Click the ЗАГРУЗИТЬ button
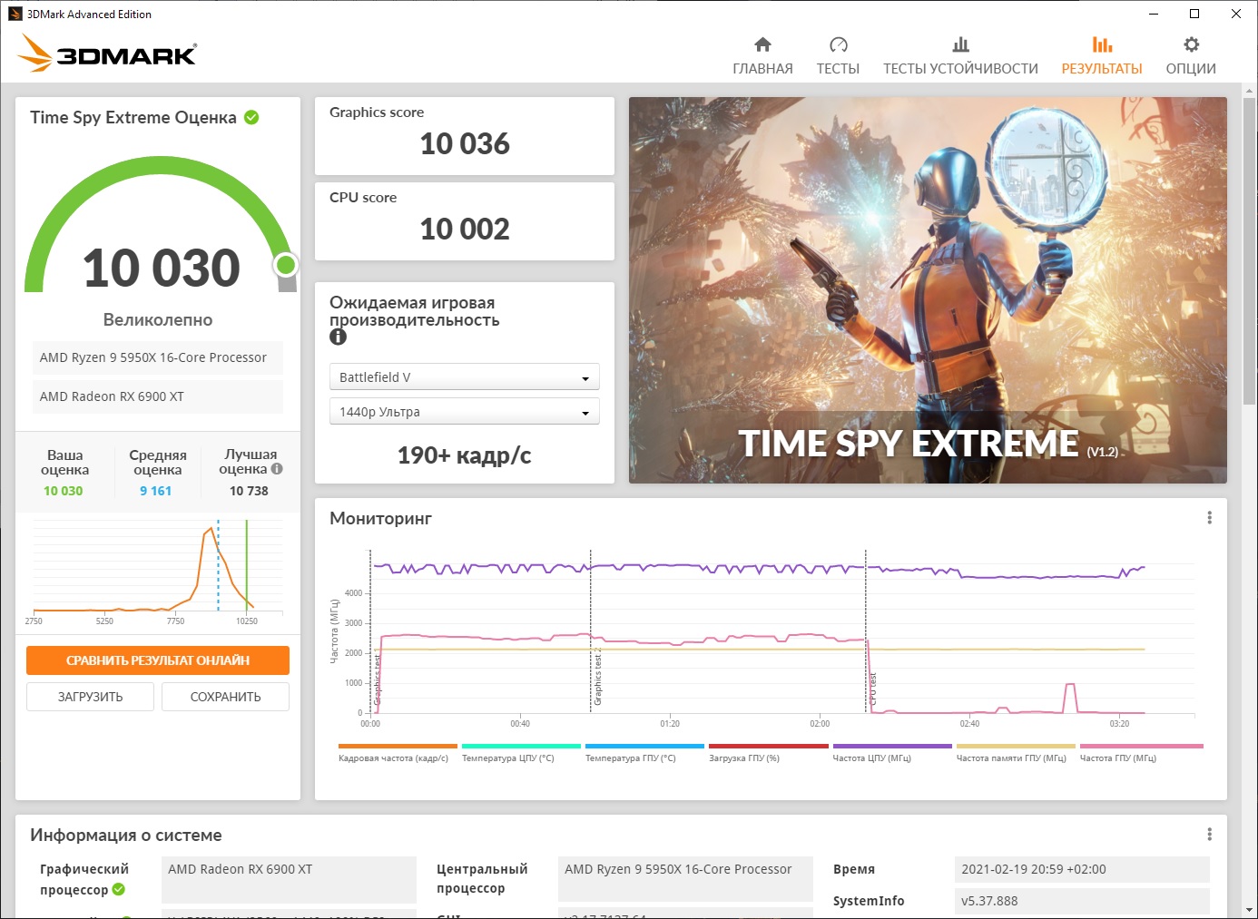The height and width of the screenshot is (919, 1258). coord(91,697)
